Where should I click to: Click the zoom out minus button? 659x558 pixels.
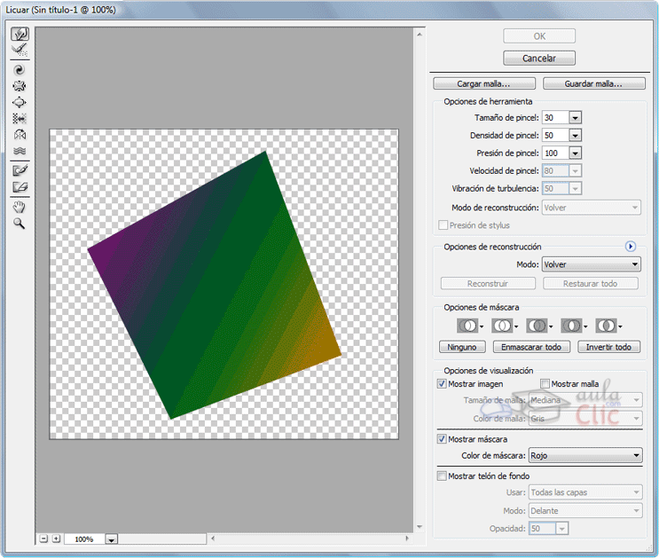pyautogui.click(x=44, y=538)
